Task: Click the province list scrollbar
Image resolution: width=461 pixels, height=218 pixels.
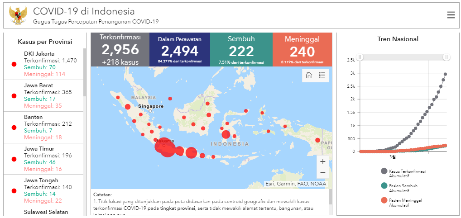Action: coord(85,72)
